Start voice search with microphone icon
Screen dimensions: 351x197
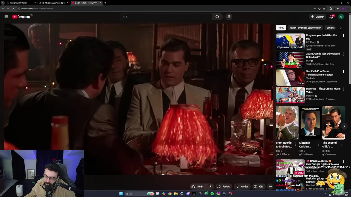pyautogui.click(x=229, y=17)
